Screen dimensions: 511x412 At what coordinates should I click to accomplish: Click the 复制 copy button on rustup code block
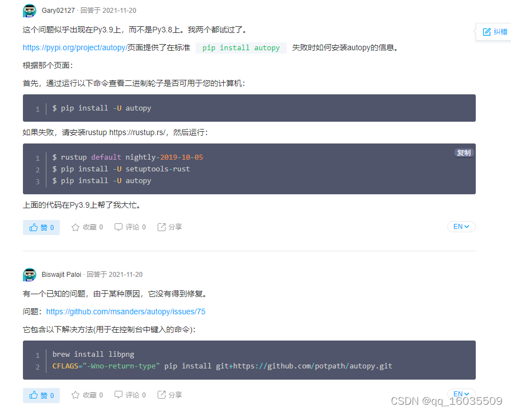click(x=463, y=153)
